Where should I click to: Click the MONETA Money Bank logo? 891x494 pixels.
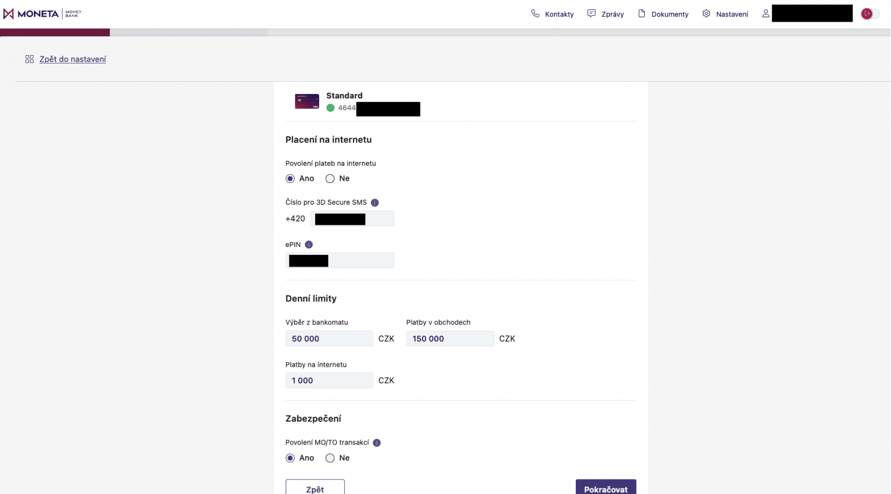pos(42,14)
